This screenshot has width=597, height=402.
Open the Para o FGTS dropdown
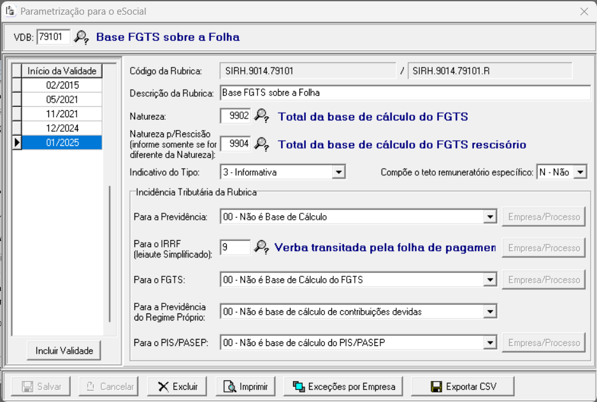click(490, 280)
